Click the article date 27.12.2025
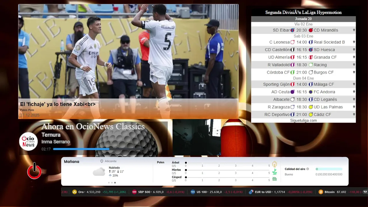 pyautogui.click(x=30, y=115)
